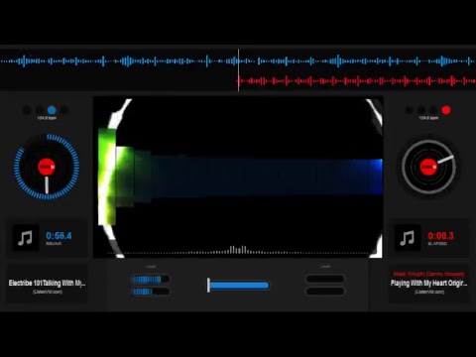The height and width of the screenshot is (357, 476).
Task: Toggle the blue 0:56.4 remaining time display
Action: (x=59, y=236)
